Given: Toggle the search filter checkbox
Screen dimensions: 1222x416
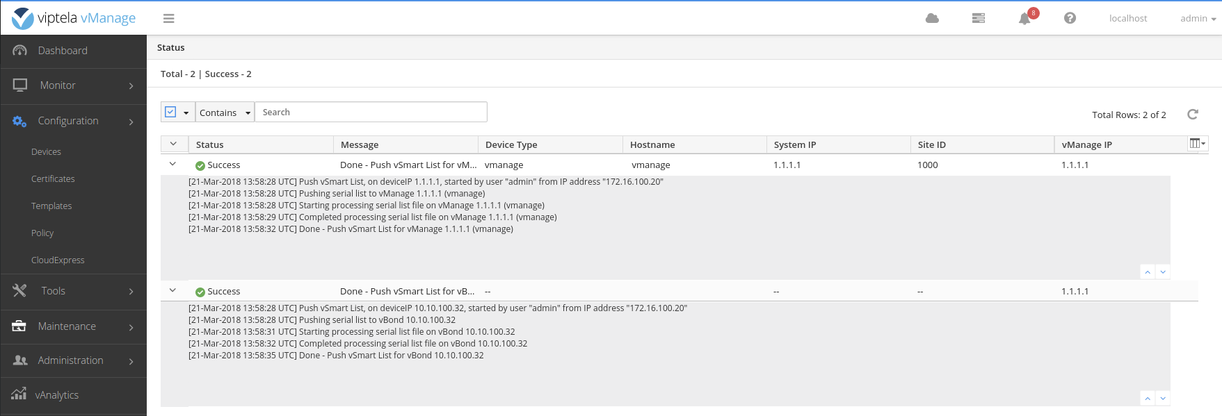Looking at the screenshot, I should [170, 112].
